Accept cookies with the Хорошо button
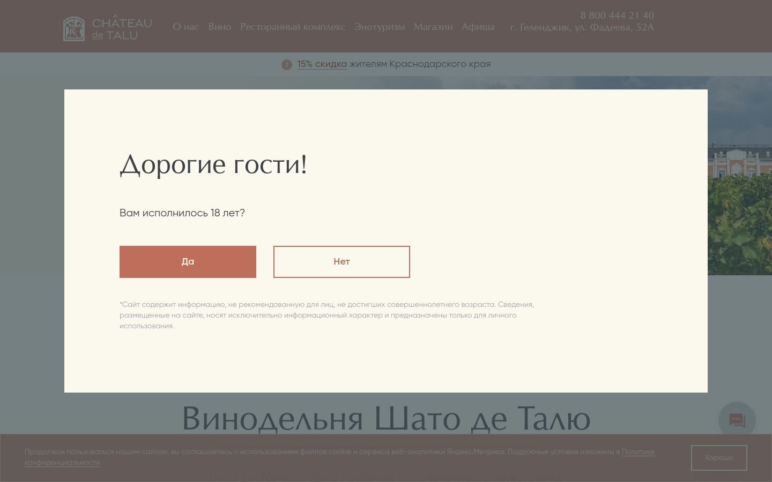 click(719, 457)
